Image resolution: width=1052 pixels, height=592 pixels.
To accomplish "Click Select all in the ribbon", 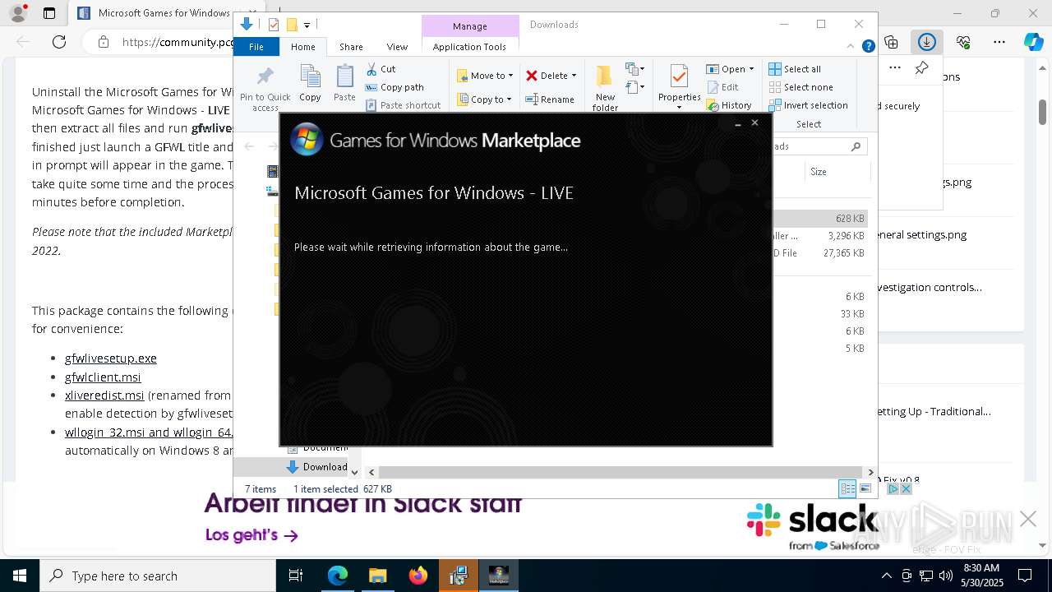I will 795,69.
